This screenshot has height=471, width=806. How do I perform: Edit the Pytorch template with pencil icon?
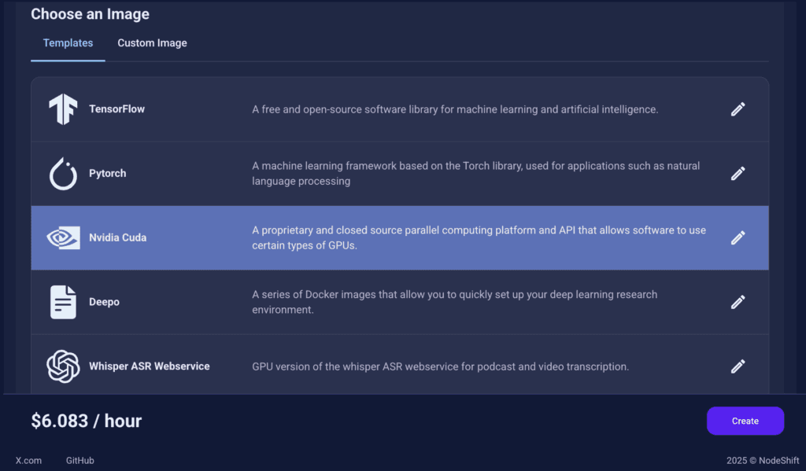pyautogui.click(x=738, y=174)
